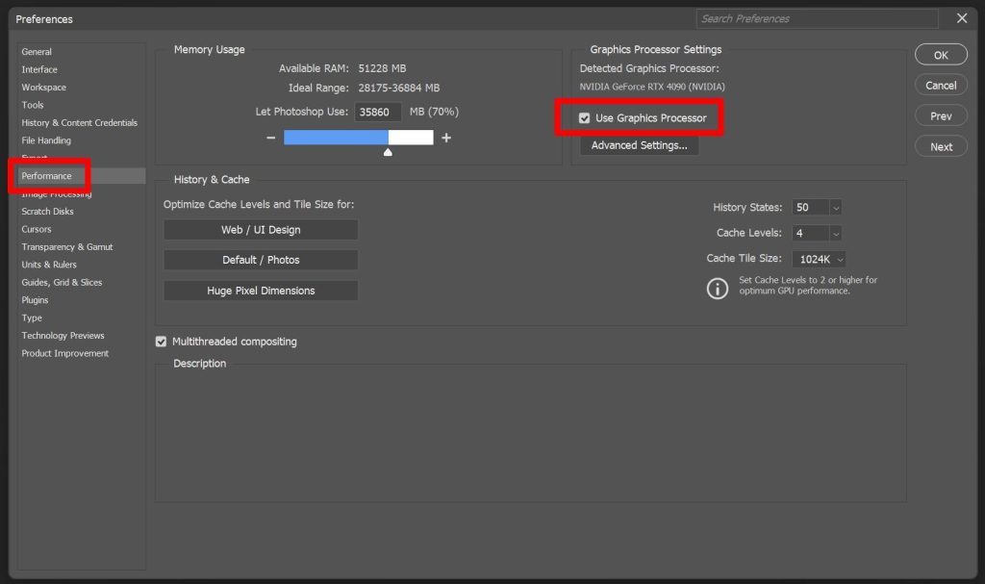
Task: Click the plus icon of memory slider
Action: coord(446,138)
